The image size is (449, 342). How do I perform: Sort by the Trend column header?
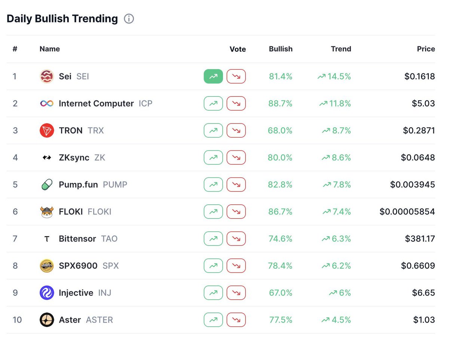click(341, 49)
